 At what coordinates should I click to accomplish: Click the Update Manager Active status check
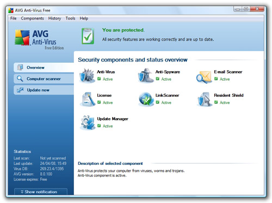point(99,126)
